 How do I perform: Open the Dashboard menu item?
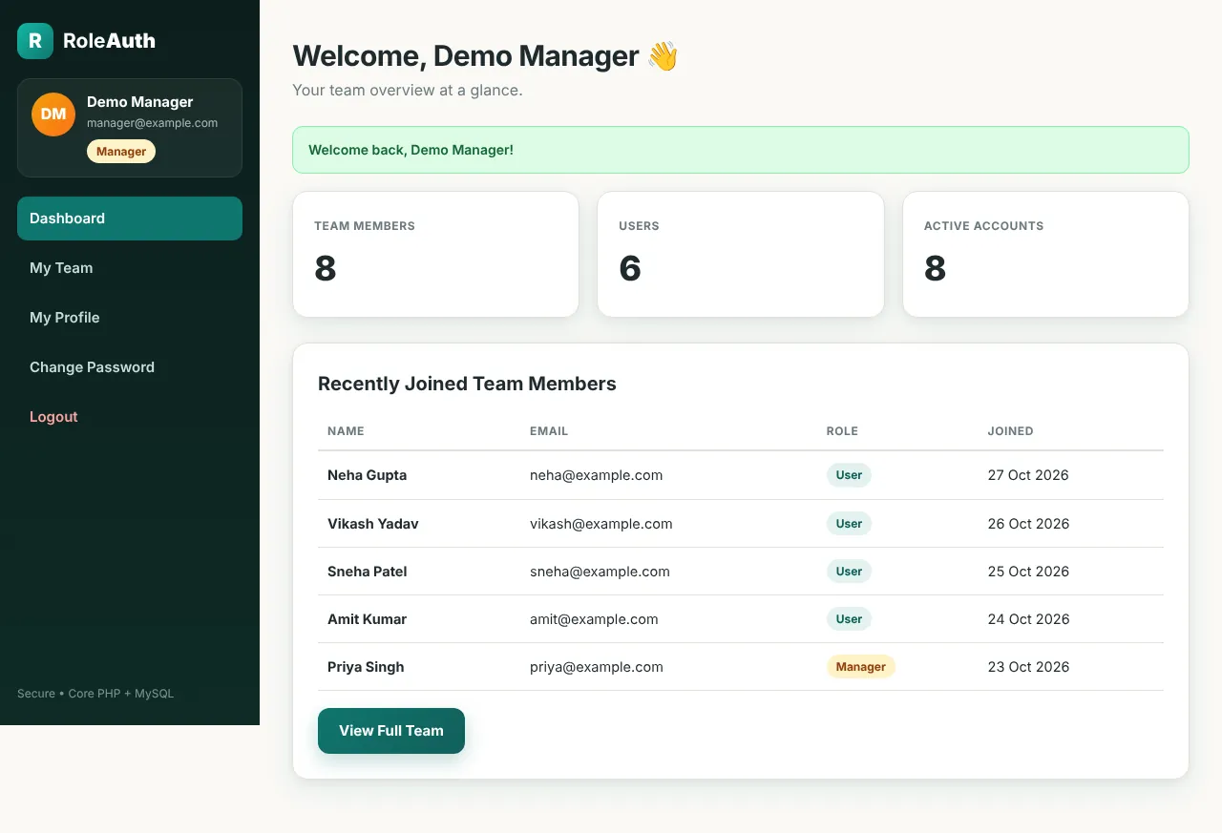coord(130,219)
